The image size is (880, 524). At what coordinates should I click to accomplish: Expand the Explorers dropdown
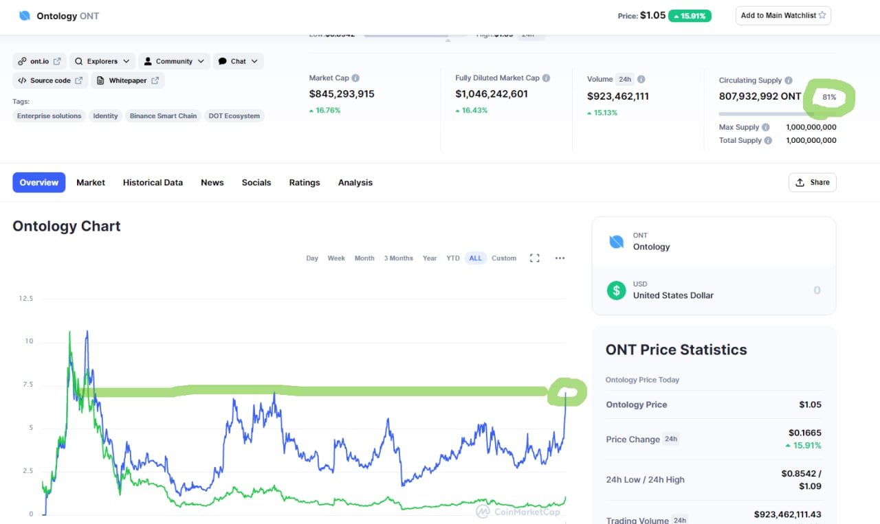[102, 61]
